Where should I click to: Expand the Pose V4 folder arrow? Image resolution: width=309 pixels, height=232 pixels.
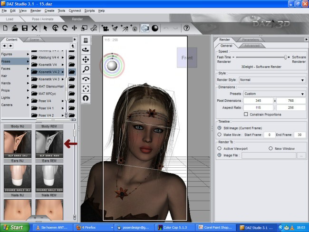[x=63, y=101]
